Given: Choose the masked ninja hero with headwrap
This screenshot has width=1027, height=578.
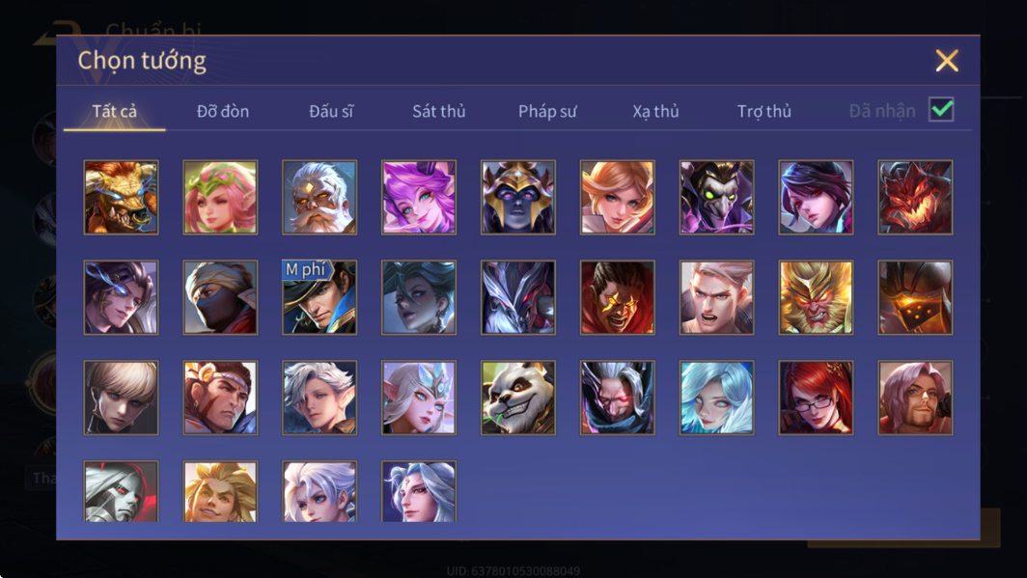Looking at the screenshot, I should point(220,297).
